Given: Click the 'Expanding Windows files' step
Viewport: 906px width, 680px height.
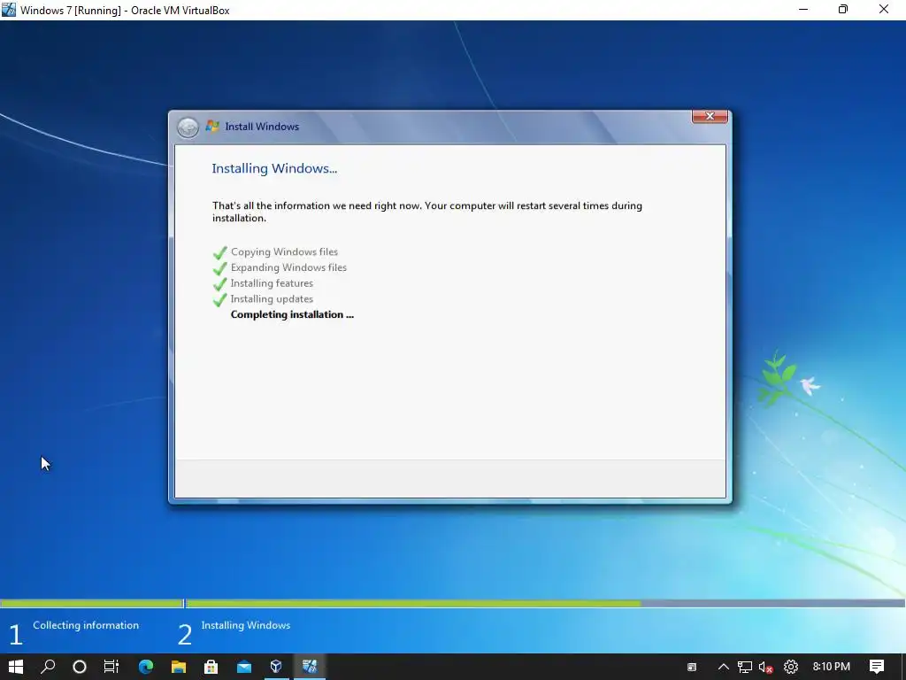Looking at the screenshot, I should point(288,267).
